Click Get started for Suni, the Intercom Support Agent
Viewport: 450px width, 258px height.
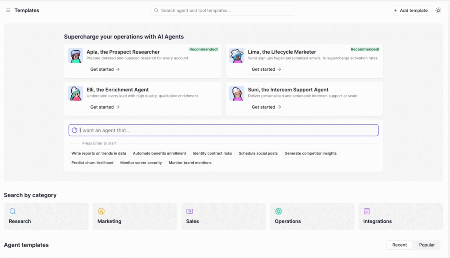(x=265, y=107)
